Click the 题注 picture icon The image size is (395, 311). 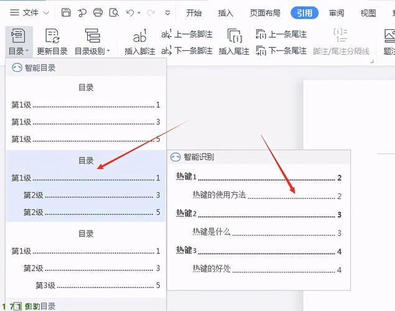(389, 35)
